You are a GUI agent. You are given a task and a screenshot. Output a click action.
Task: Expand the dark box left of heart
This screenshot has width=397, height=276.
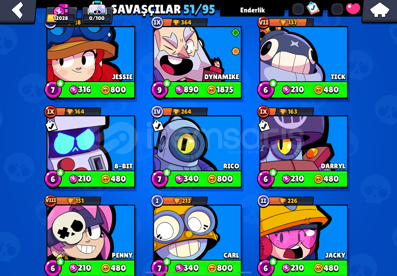point(337,9)
